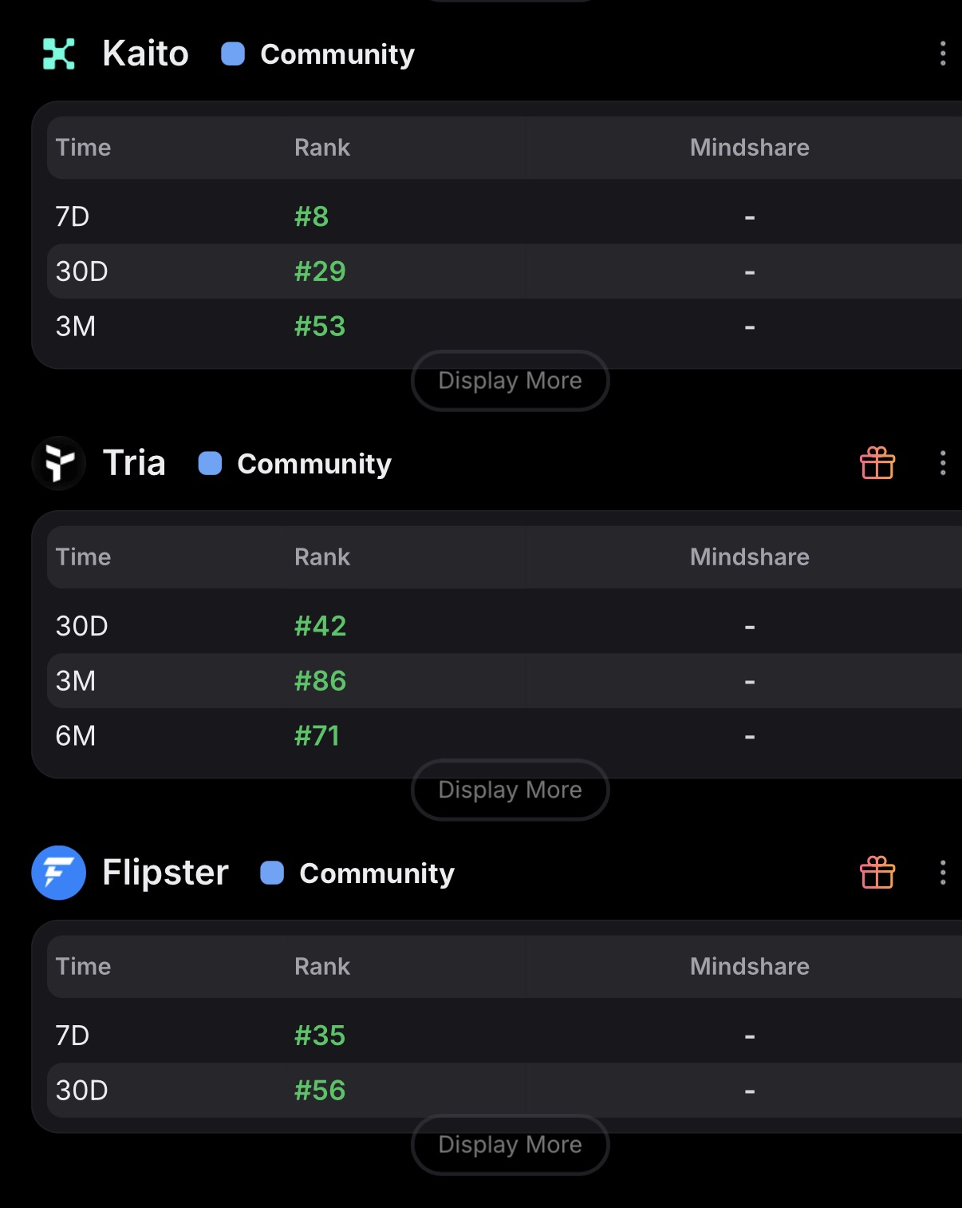Click Rank column header in Kaito table
The height and width of the screenshot is (1208, 962).
[x=322, y=148]
